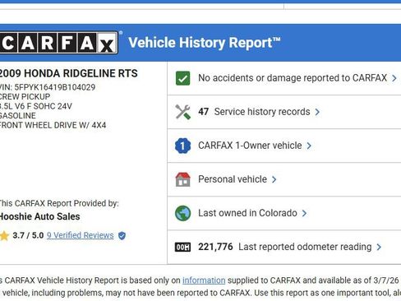Select the GASOLINE fuel text
Screen dimensions: 401x301
tap(18, 115)
